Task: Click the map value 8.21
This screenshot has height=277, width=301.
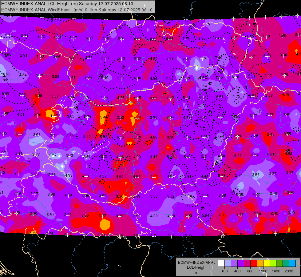Action: pyautogui.click(x=234, y=38)
